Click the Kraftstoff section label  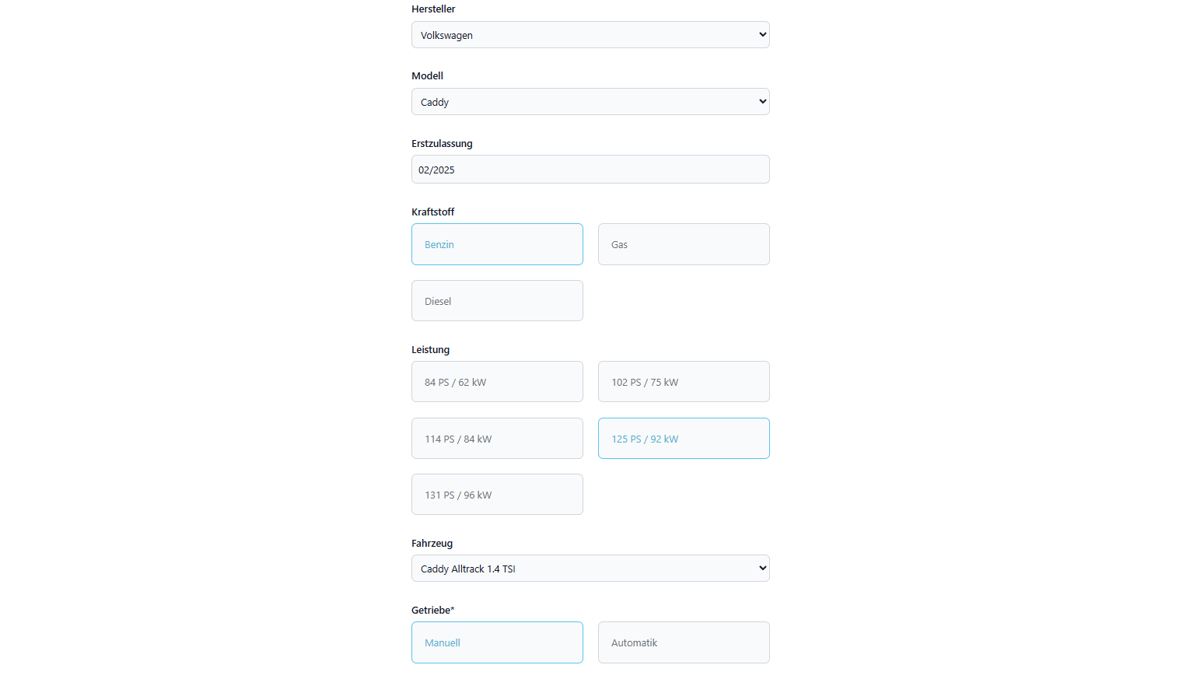tap(432, 212)
